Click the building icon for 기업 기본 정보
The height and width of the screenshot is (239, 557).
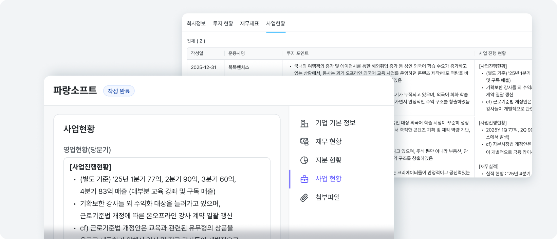(x=304, y=123)
